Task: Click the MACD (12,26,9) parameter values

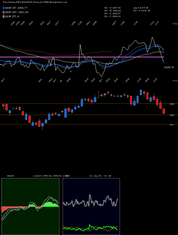Action: point(49,176)
